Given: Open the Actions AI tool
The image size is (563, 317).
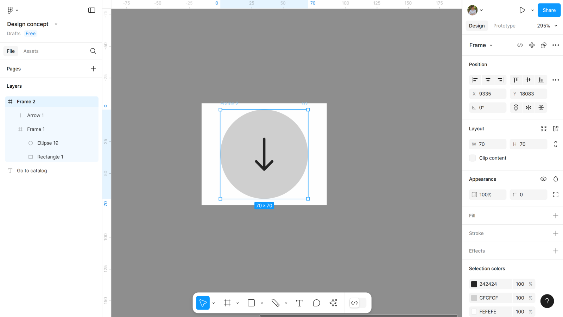Looking at the screenshot, I should 333,303.
